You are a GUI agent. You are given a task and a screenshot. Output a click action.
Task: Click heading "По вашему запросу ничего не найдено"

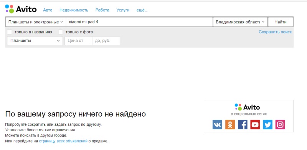coord(75,114)
